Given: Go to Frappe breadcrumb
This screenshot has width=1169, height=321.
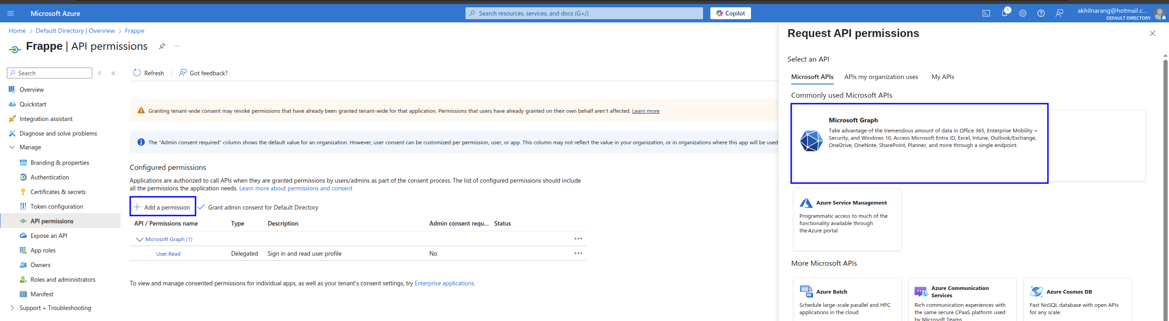Looking at the screenshot, I should [x=135, y=31].
